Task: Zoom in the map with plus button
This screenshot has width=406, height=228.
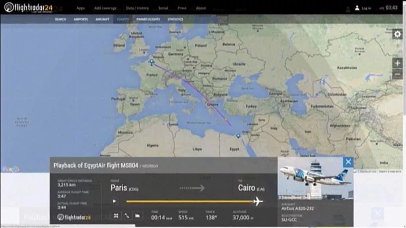Action: pos(397,63)
